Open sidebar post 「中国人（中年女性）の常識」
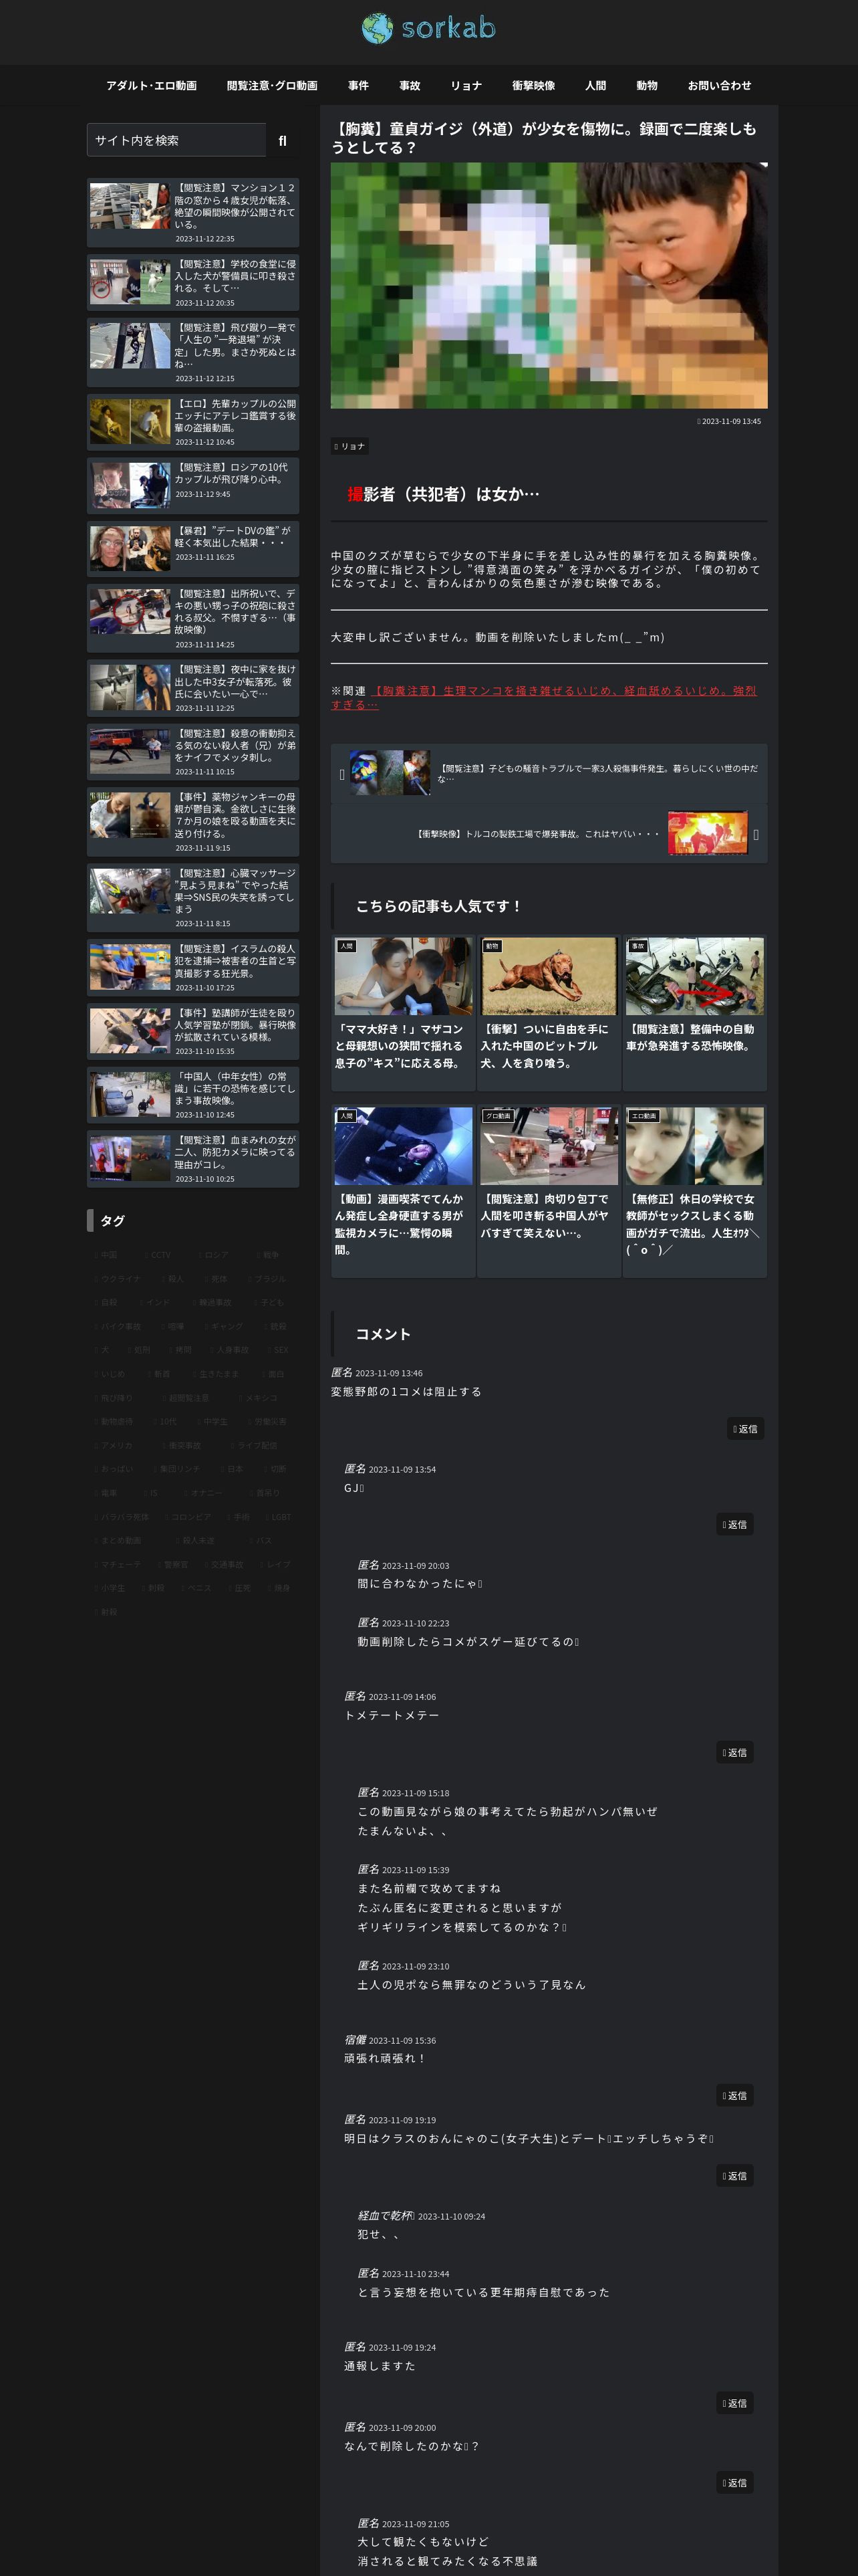858x2576 pixels. pyautogui.click(x=192, y=1095)
